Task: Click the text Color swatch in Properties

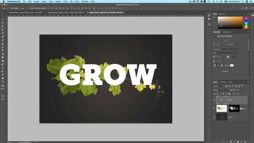Action: point(232,65)
